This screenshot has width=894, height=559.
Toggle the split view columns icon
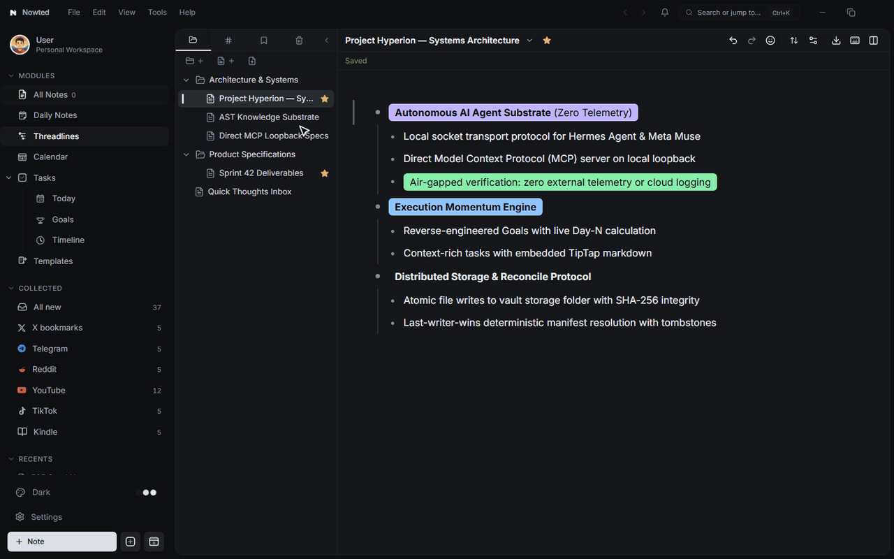(x=873, y=41)
